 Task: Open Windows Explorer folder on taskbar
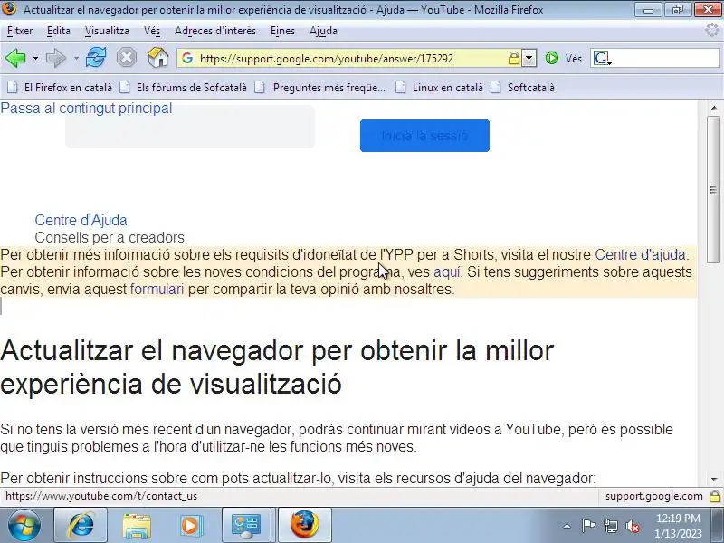[137, 526]
